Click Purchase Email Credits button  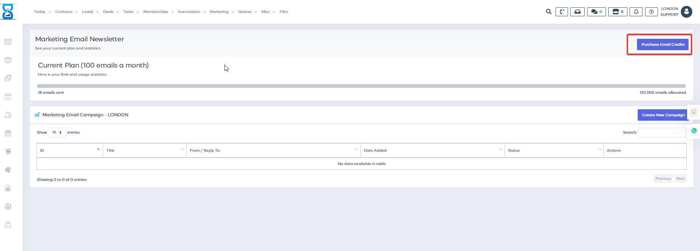[662, 45]
